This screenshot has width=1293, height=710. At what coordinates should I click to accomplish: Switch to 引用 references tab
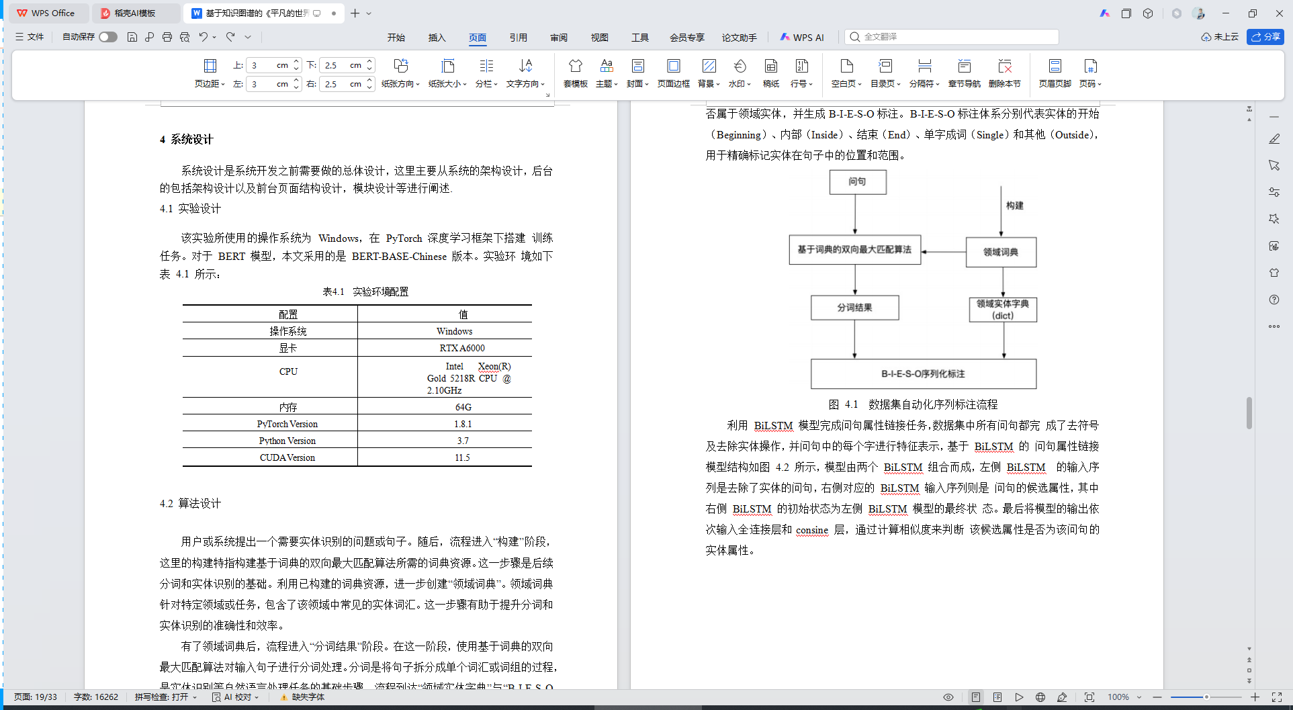point(518,38)
